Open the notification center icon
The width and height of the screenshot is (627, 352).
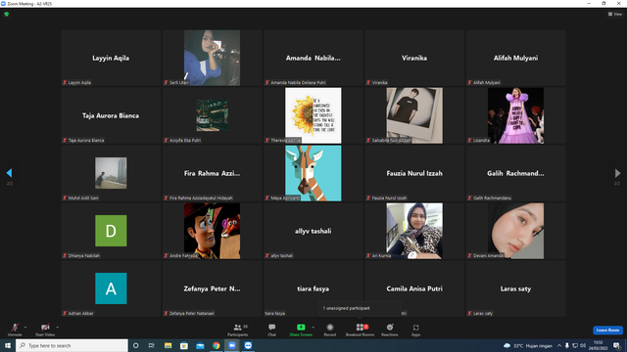[x=616, y=345]
